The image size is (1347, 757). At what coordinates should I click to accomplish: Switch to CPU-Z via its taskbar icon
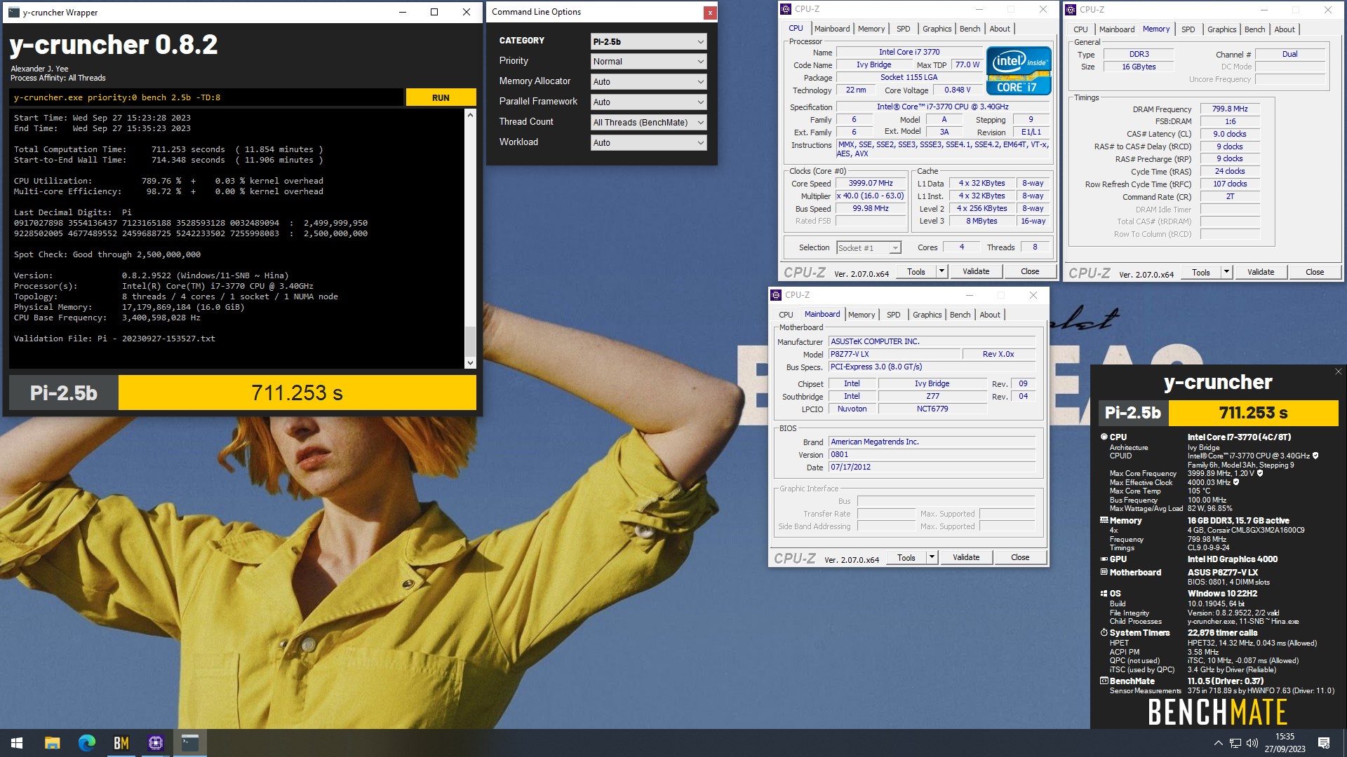(x=155, y=743)
